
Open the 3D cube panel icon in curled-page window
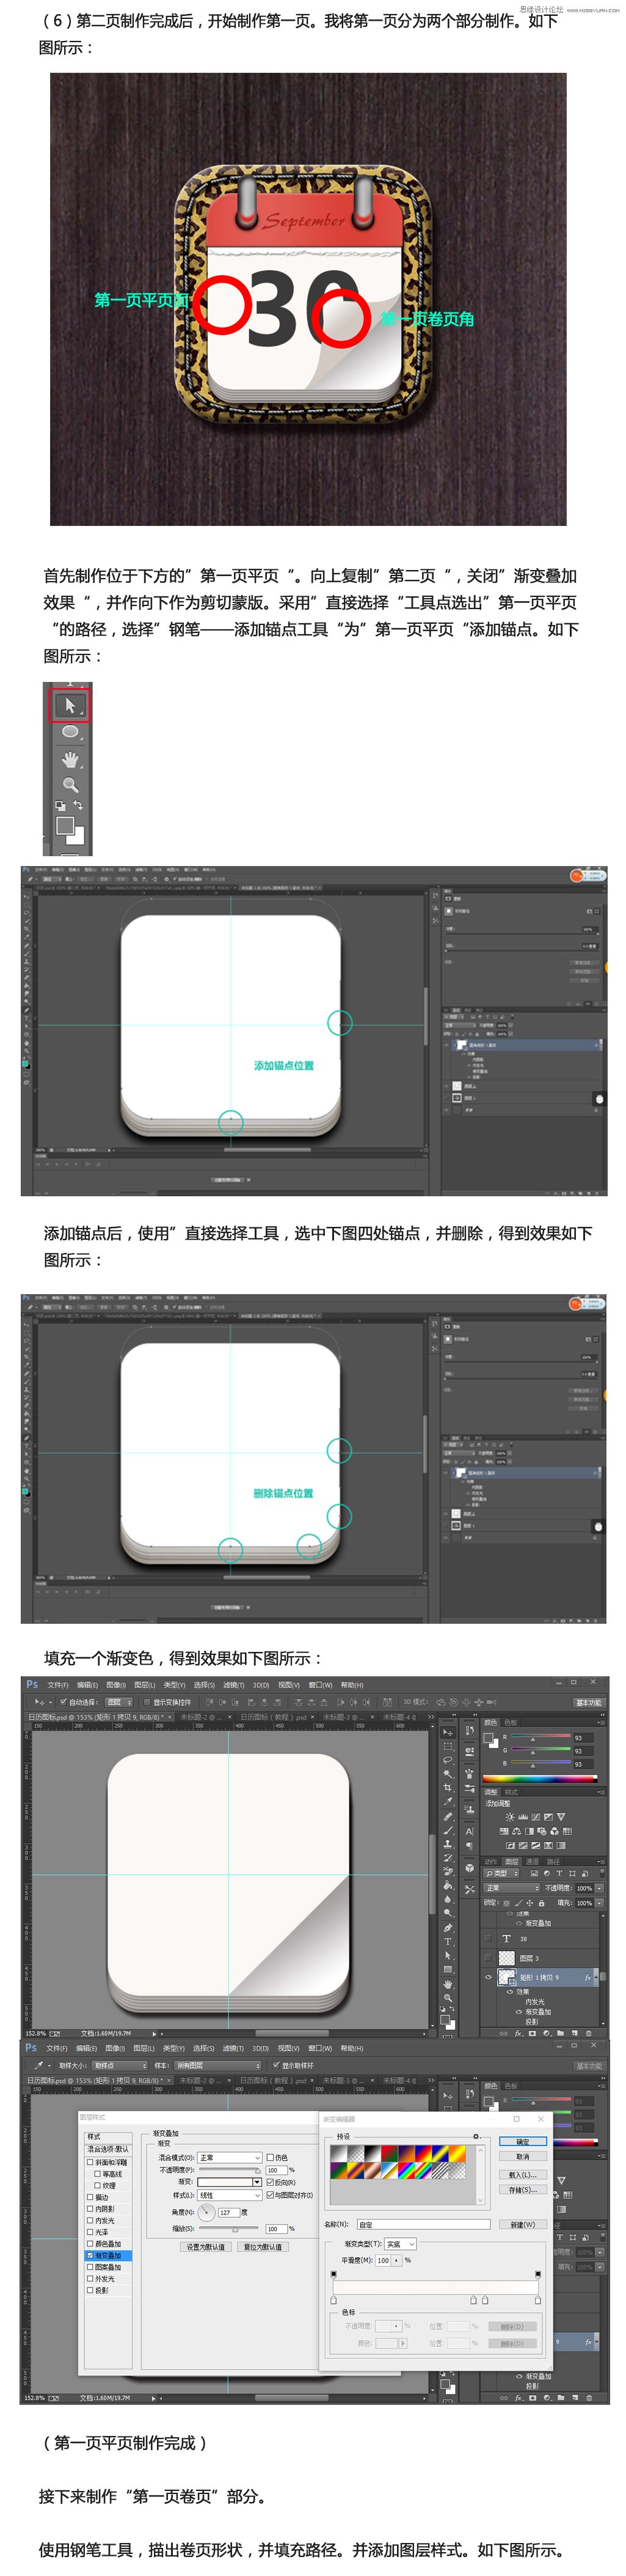(470, 1868)
